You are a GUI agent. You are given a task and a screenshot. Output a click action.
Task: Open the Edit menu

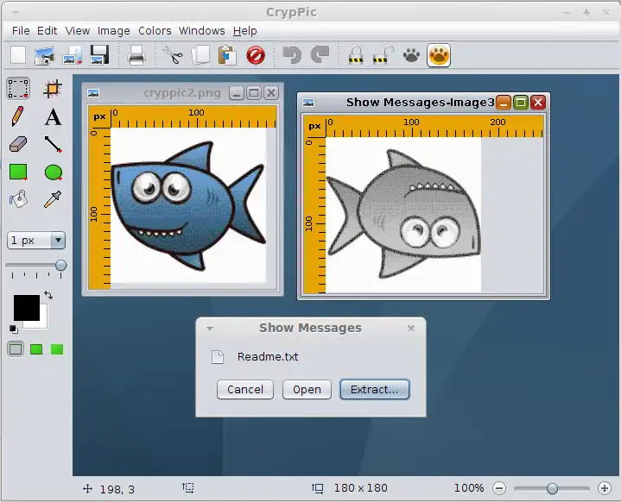(x=48, y=31)
